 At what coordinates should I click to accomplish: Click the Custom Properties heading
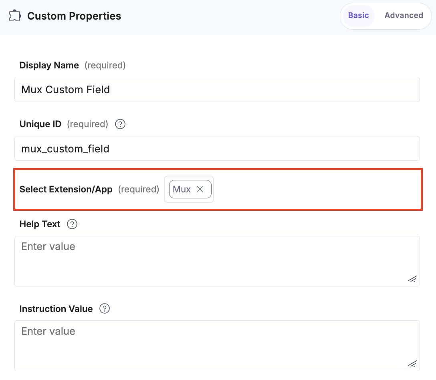click(74, 16)
